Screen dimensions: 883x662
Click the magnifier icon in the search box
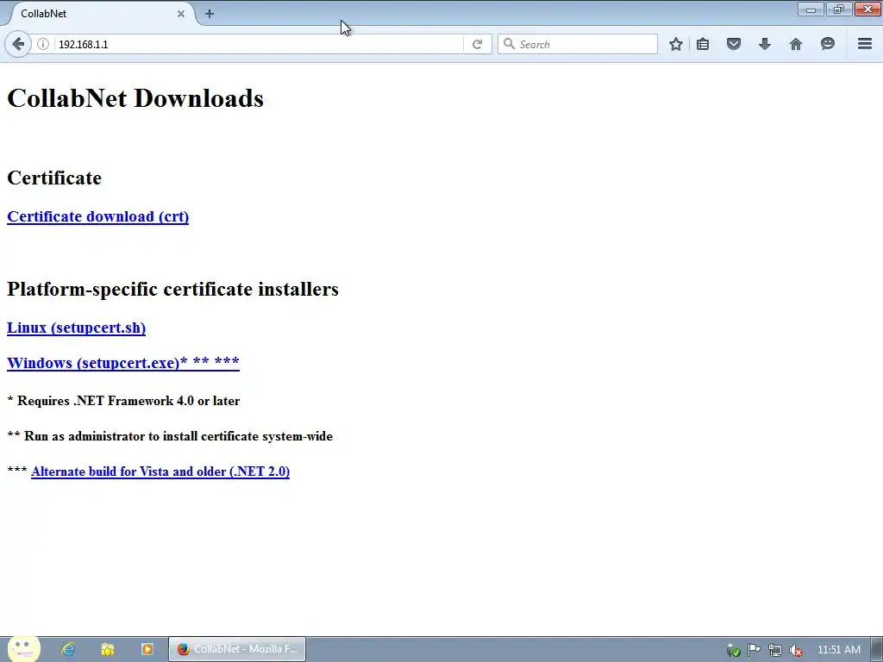coord(509,44)
